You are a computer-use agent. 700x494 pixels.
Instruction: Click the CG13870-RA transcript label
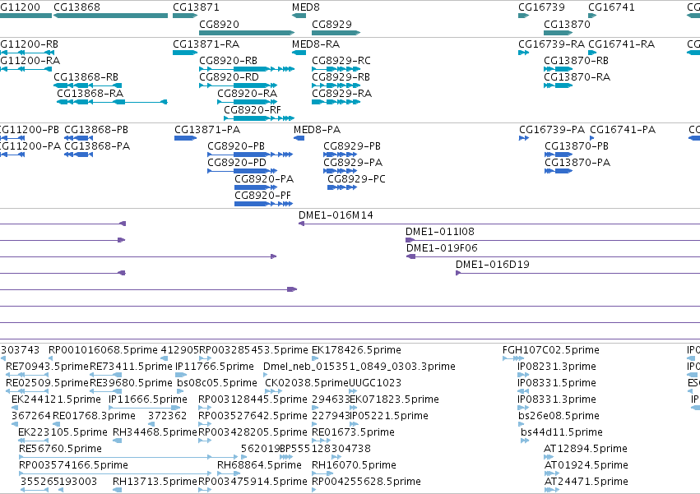coord(577,77)
